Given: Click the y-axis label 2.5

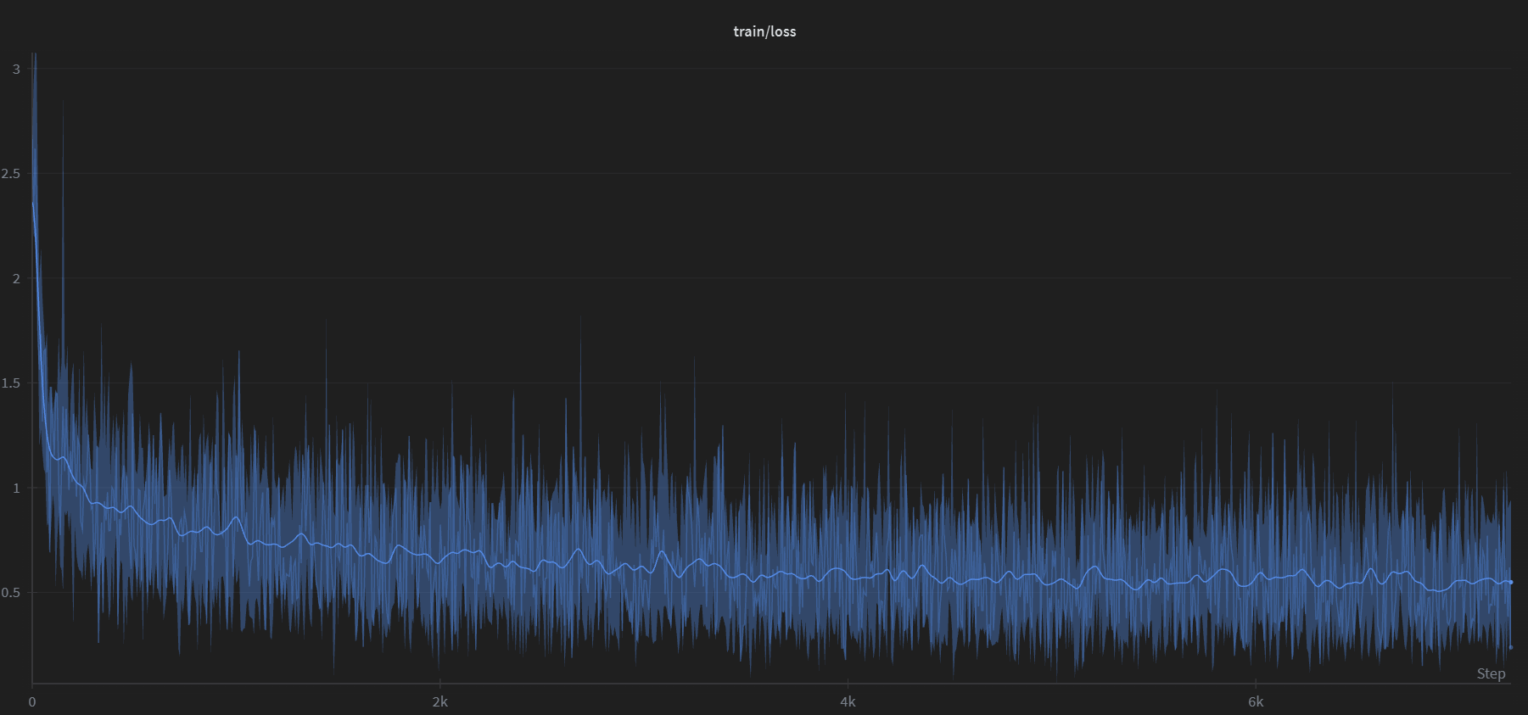Looking at the screenshot, I should [x=11, y=174].
